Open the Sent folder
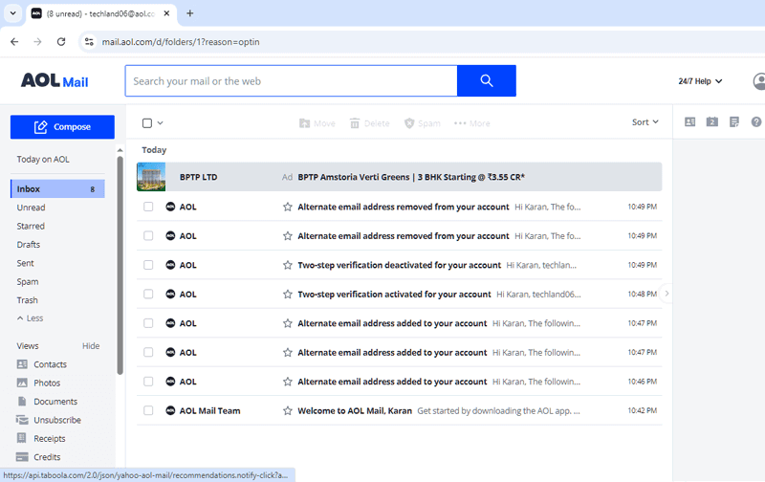This screenshot has height=482, width=765. [x=25, y=263]
